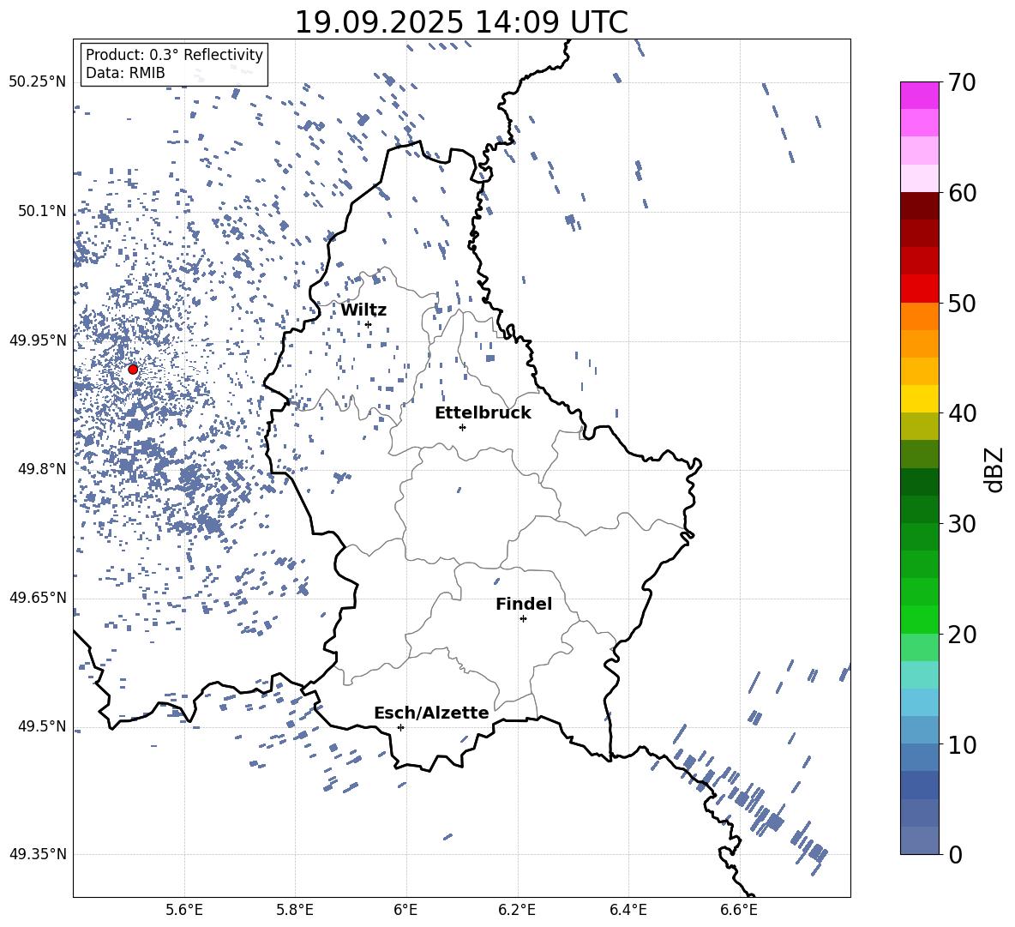Click the red radar site marker
Image resolution: width=1015 pixels, height=927 pixels.
(x=133, y=370)
